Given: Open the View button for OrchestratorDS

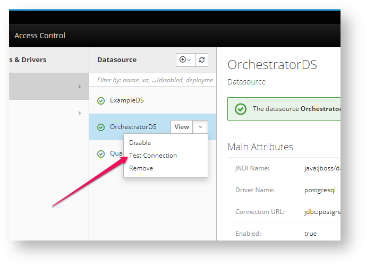Looking at the screenshot, I should pos(182,127).
